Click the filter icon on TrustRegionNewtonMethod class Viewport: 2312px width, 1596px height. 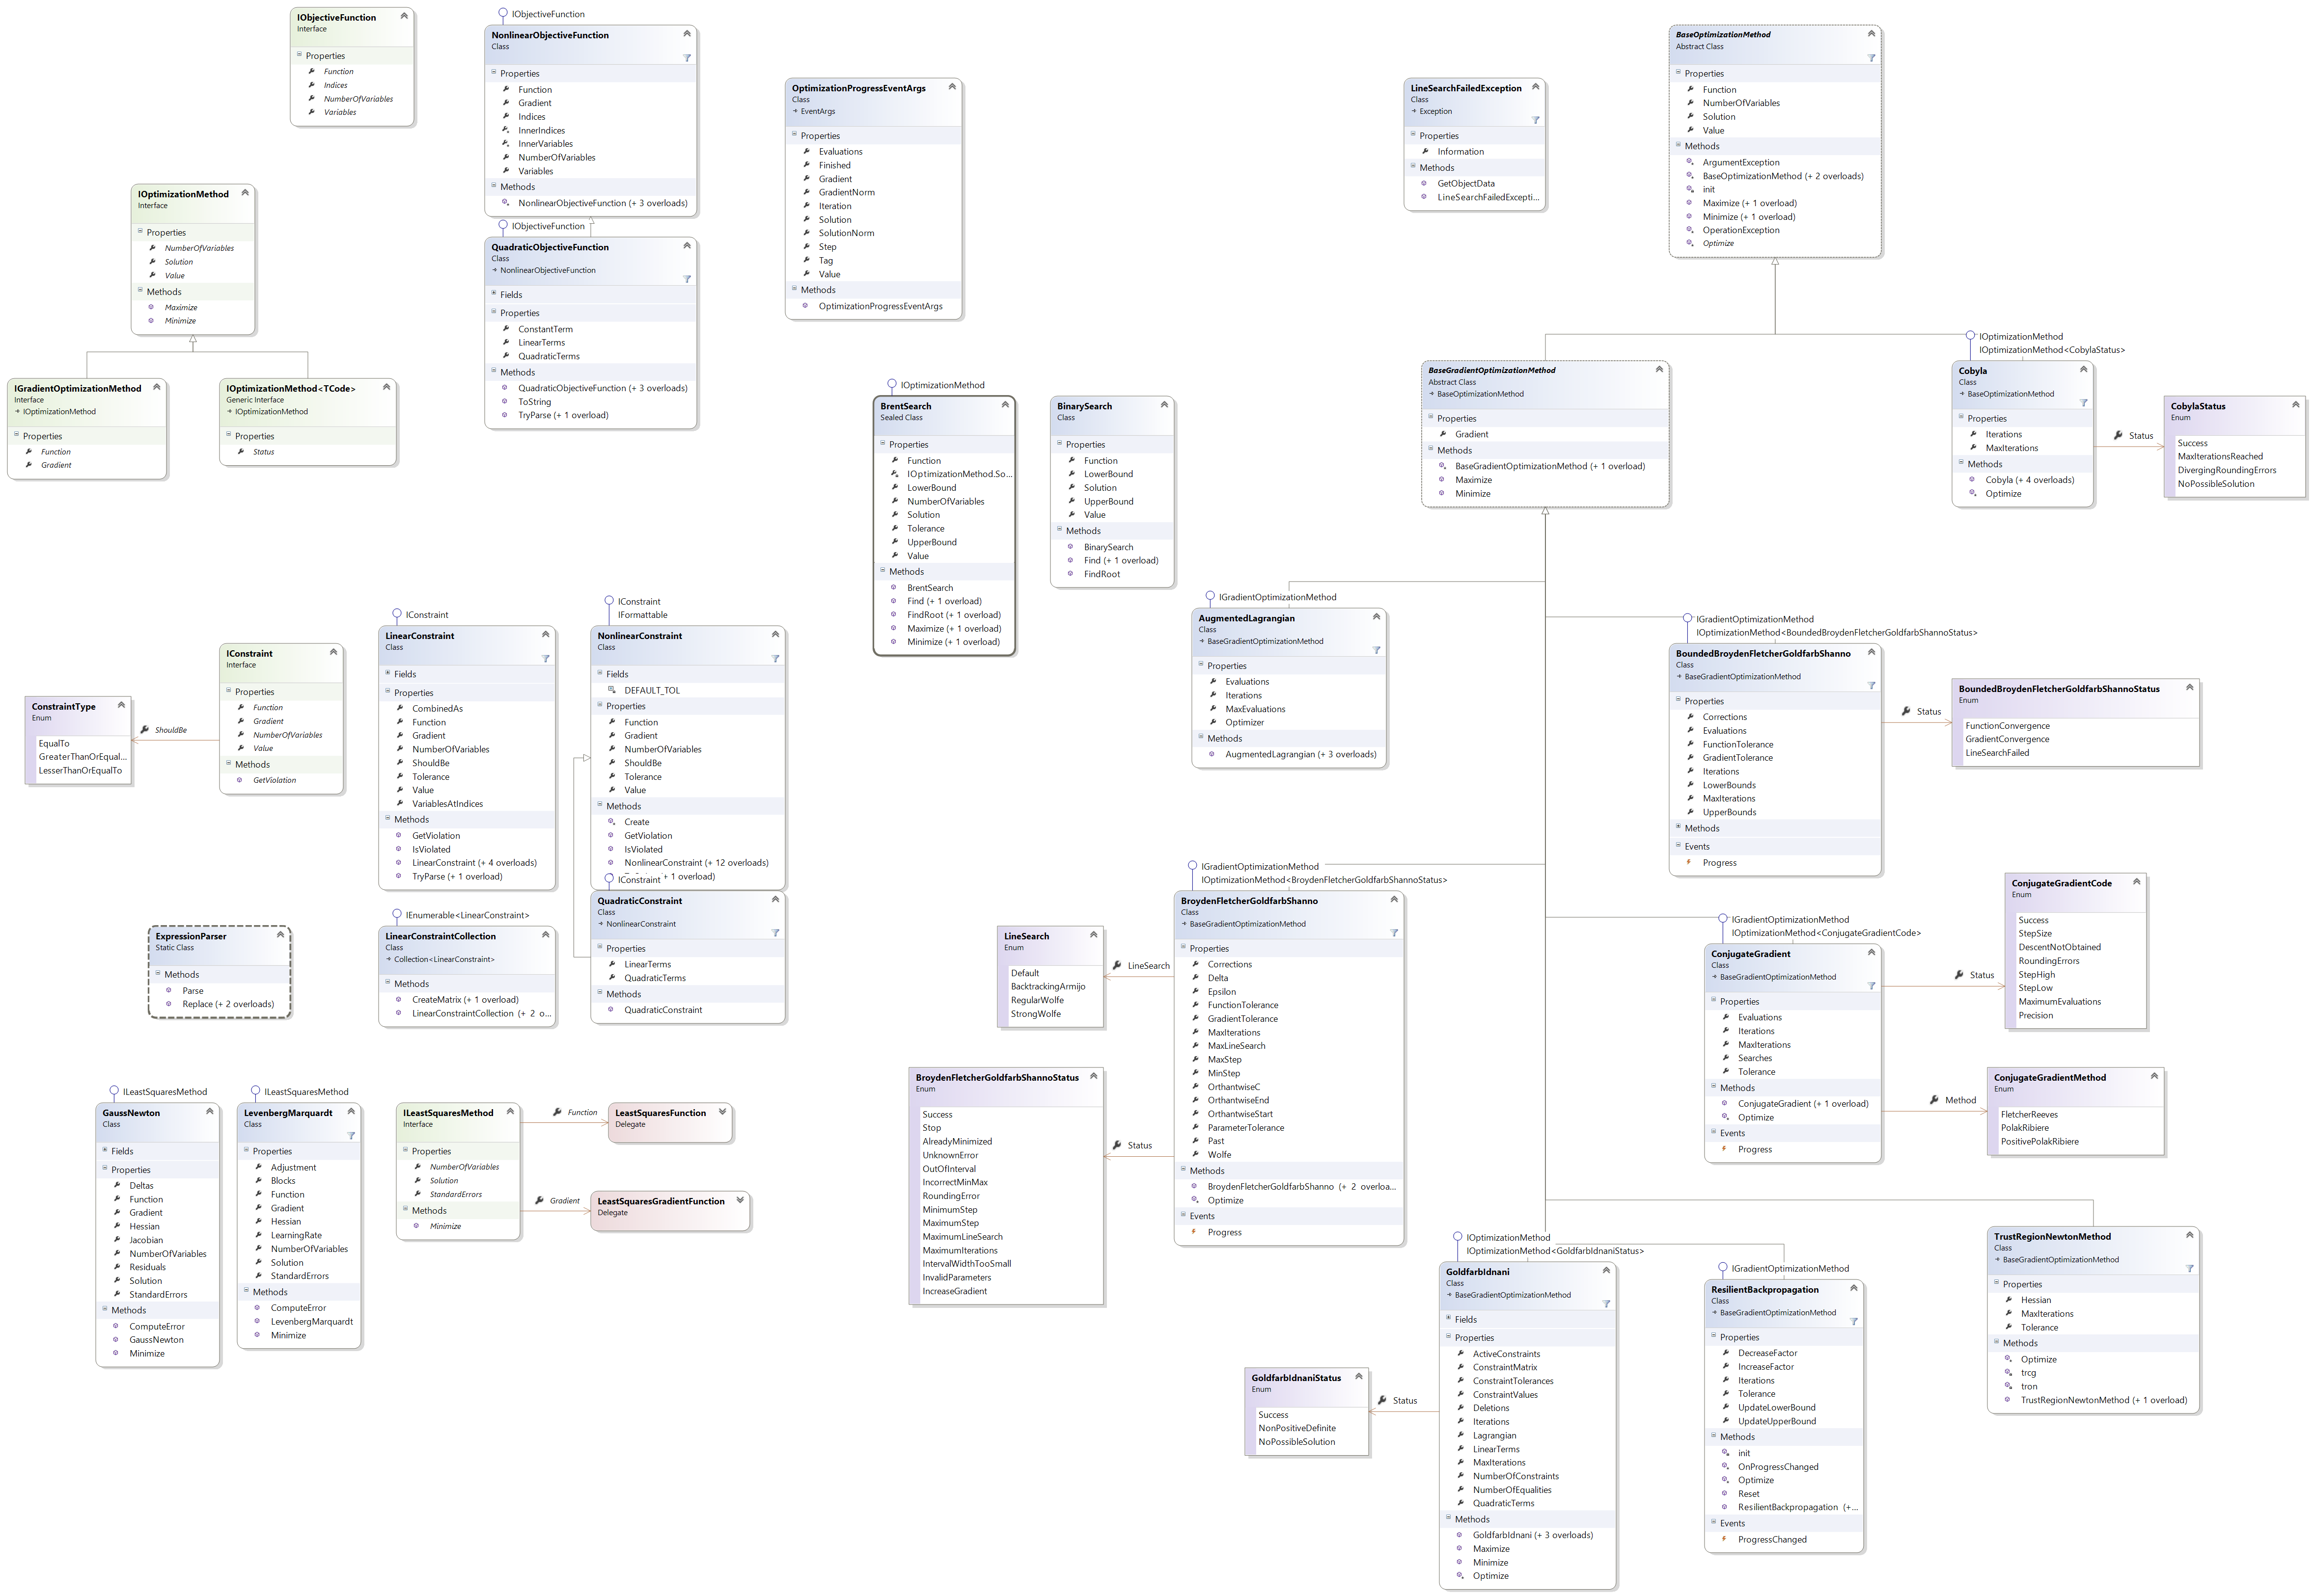coord(2189,1269)
